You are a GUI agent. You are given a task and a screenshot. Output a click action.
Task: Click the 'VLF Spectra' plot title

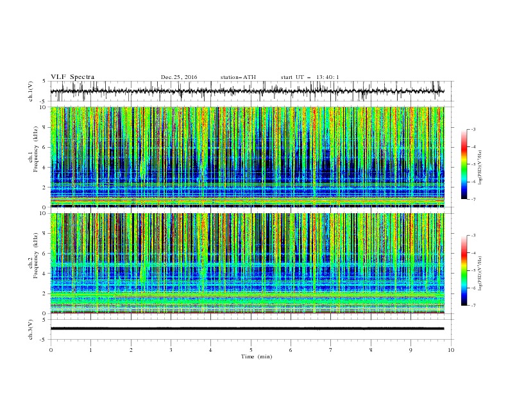tap(72, 77)
